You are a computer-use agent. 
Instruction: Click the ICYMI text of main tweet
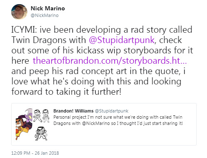(24, 30)
